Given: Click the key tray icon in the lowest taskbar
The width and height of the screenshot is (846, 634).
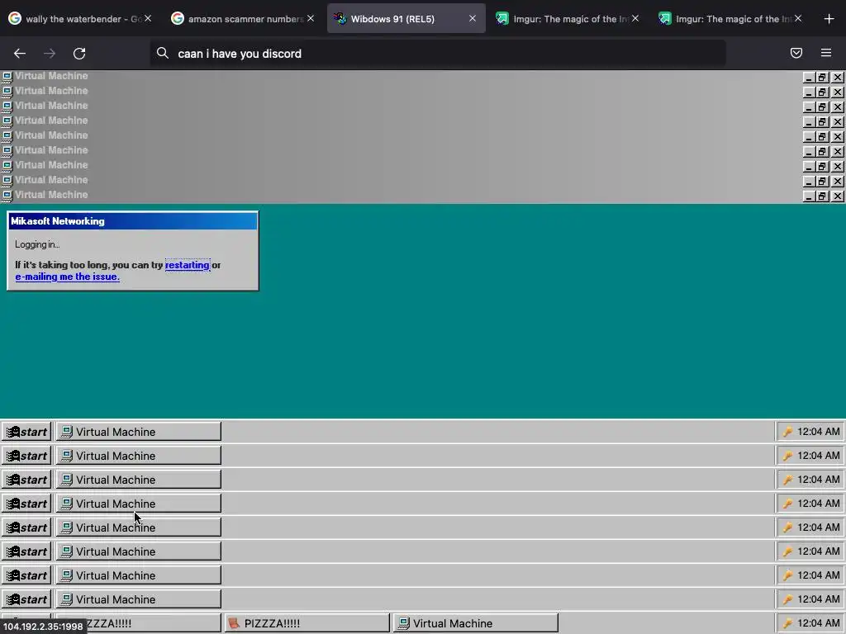Looking at the screenshot, I should 787,623.
